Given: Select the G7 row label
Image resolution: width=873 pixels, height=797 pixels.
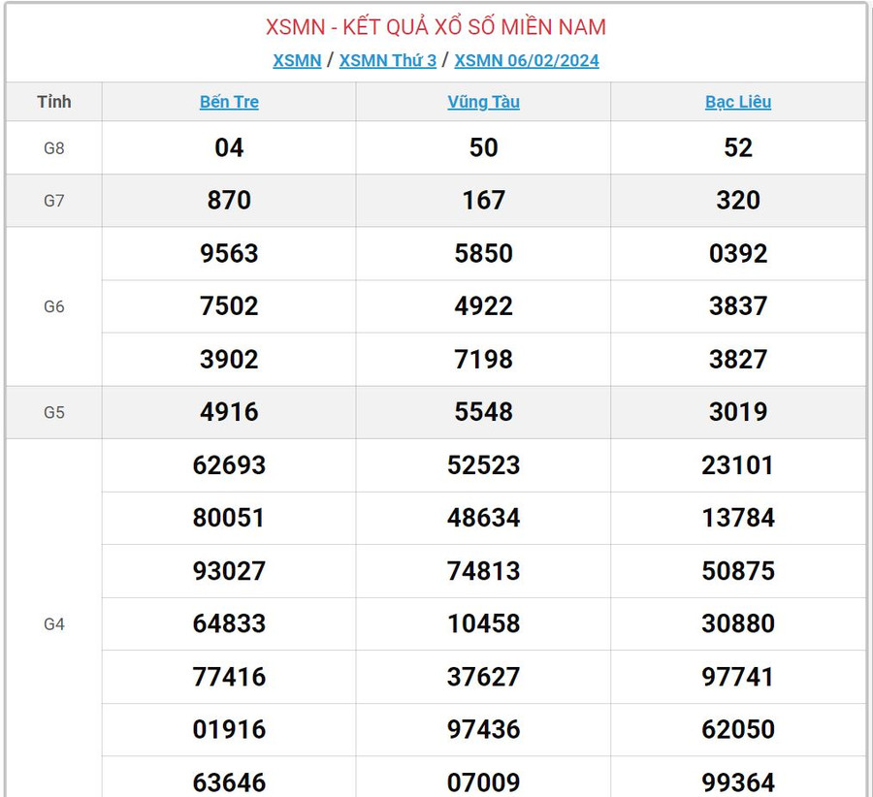Looking at the screenshot, I should click(54, 201).
